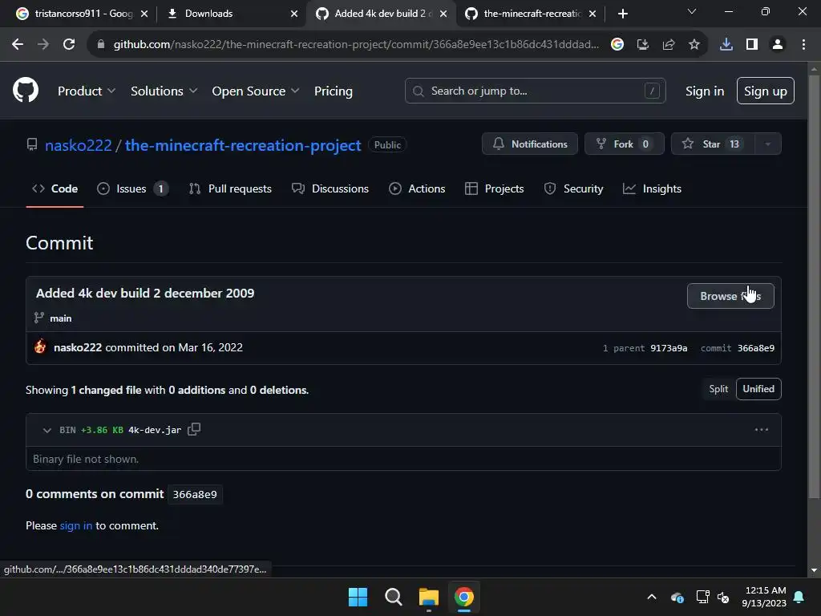
Task: Star the repository
Action: click(x=713, y=144)
